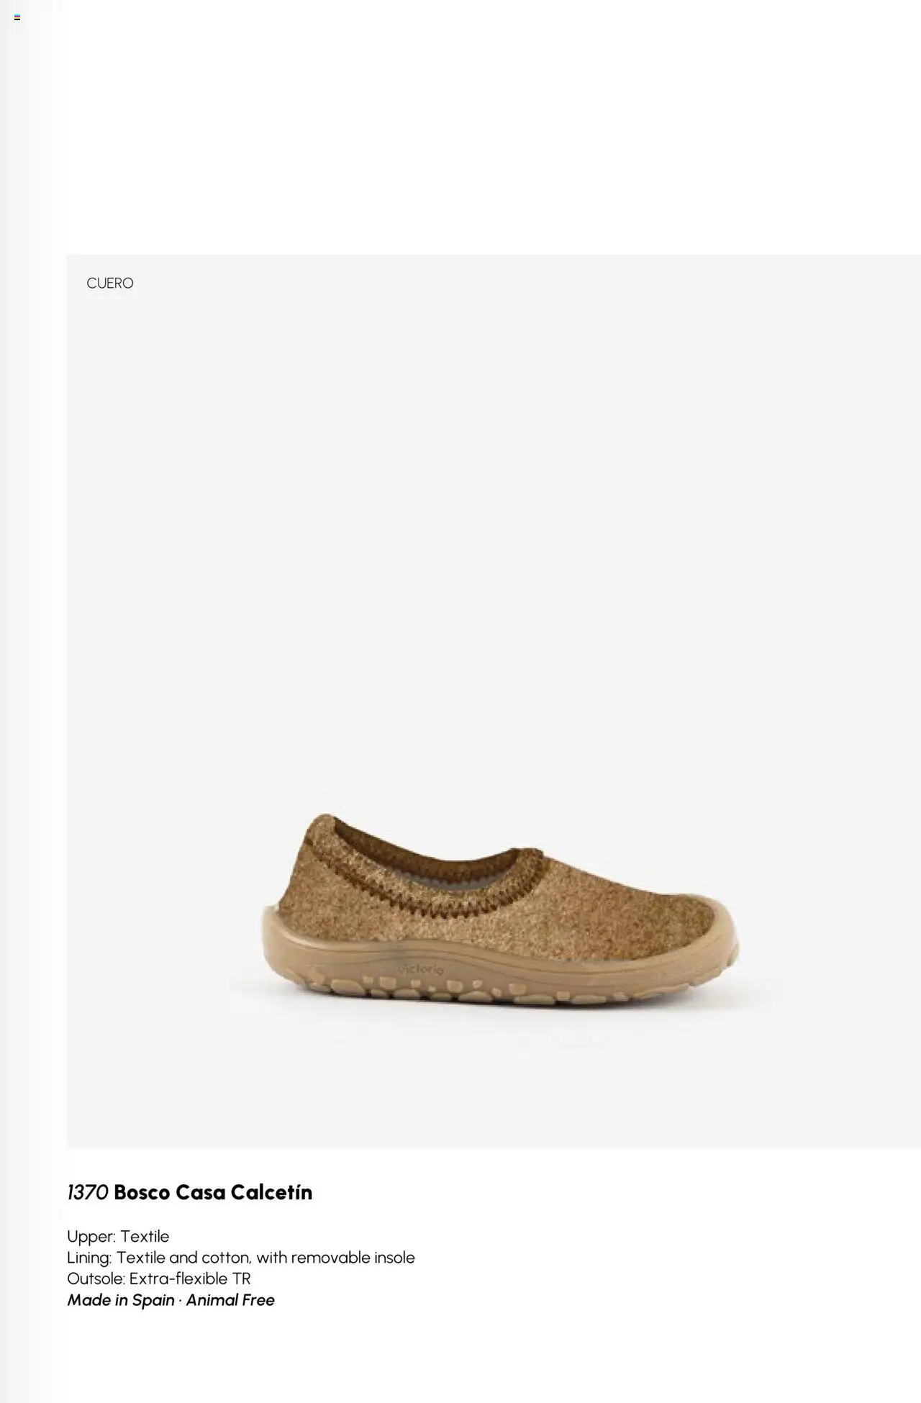Screen dimensions: 921x1403
Task: Click the victoria logo on the sole
Action: 420,970
